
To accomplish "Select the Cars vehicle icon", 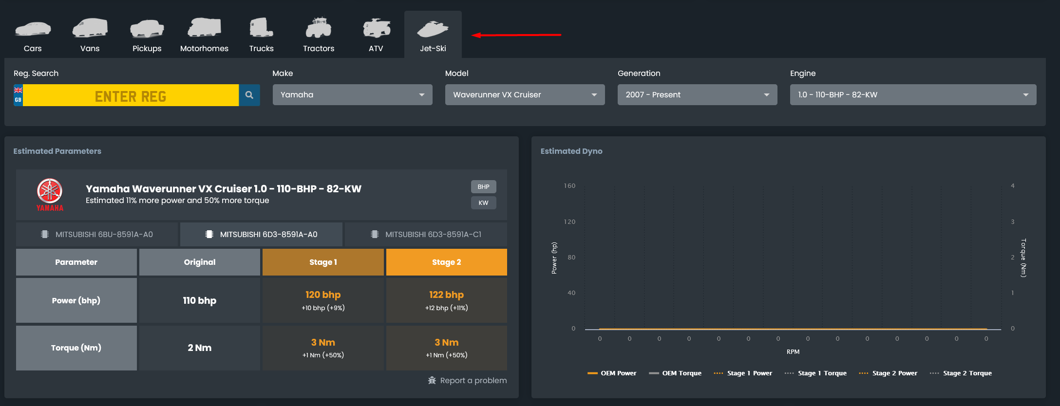I will [33, 29].
